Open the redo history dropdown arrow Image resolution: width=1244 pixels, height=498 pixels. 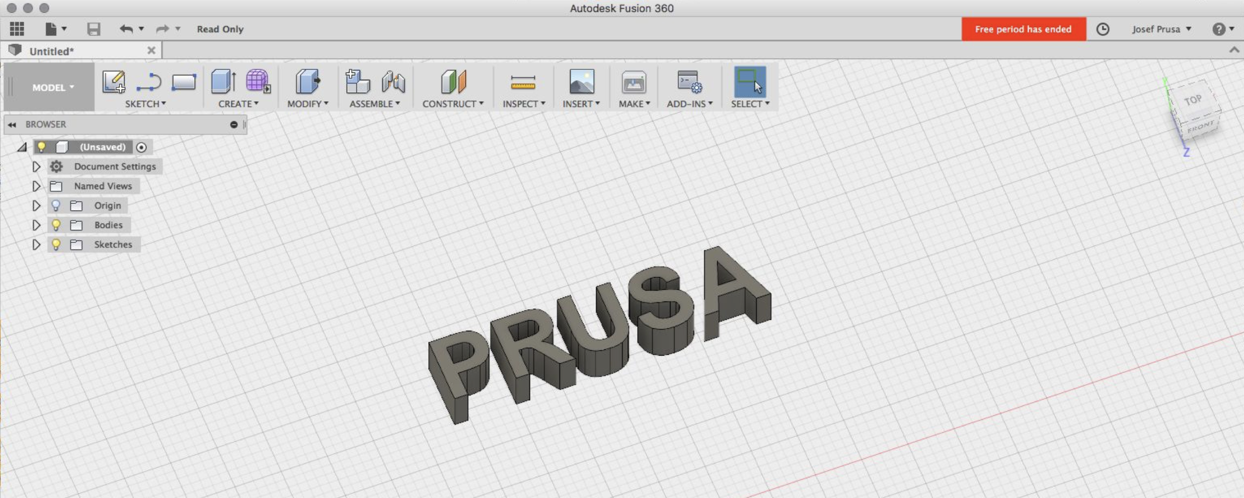coord(178,29)
